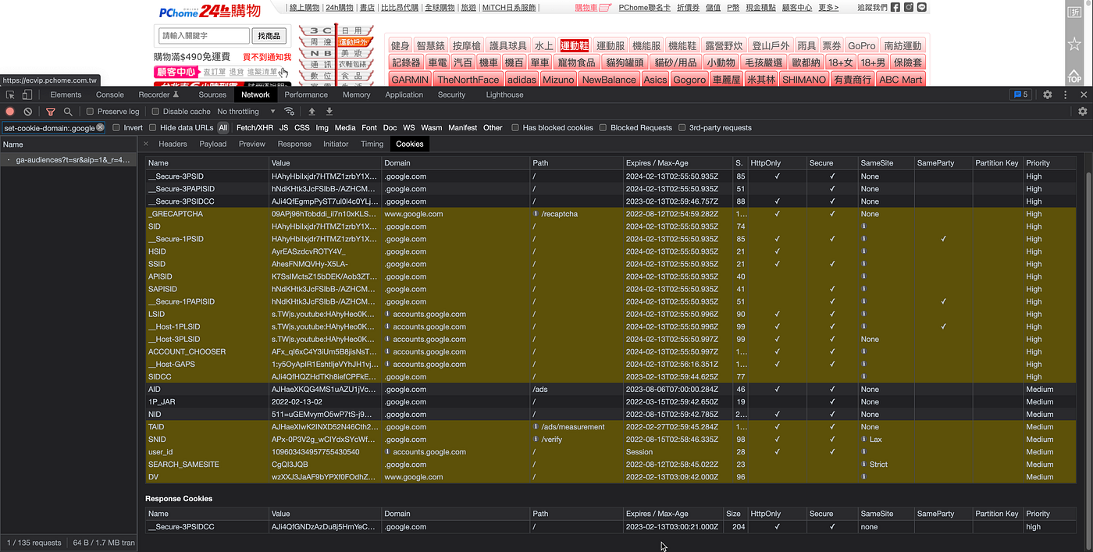The height and width of the screenshot is (552, 1093).
Task: Open the 購物車 shopping cart link
Action: tap(592, 7)
